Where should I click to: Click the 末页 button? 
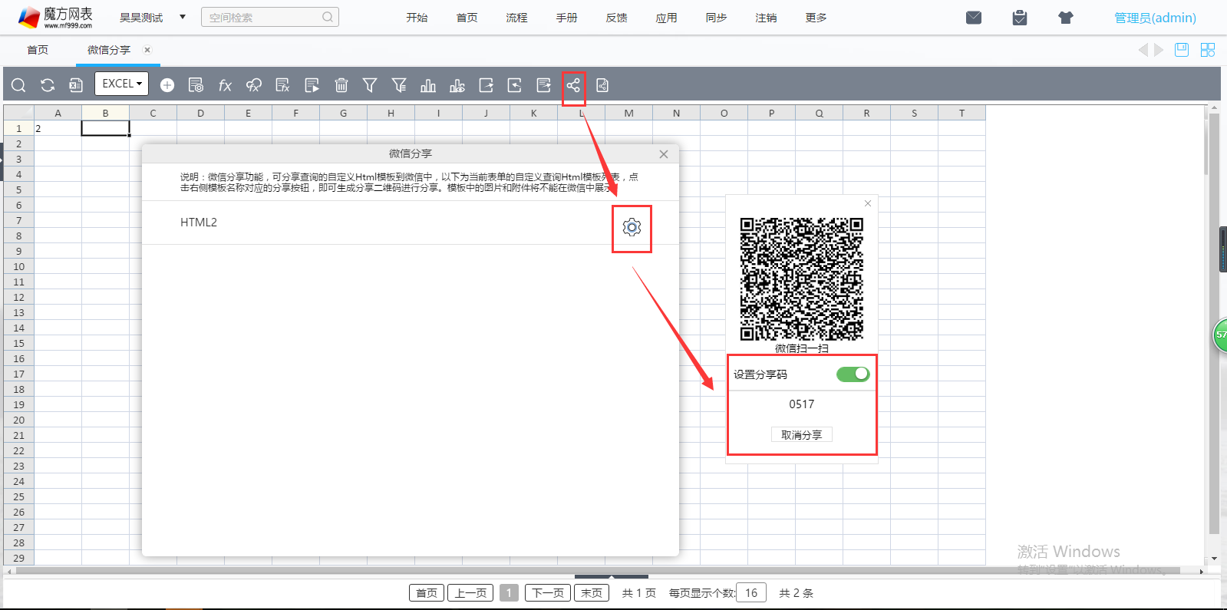[592, 593]
